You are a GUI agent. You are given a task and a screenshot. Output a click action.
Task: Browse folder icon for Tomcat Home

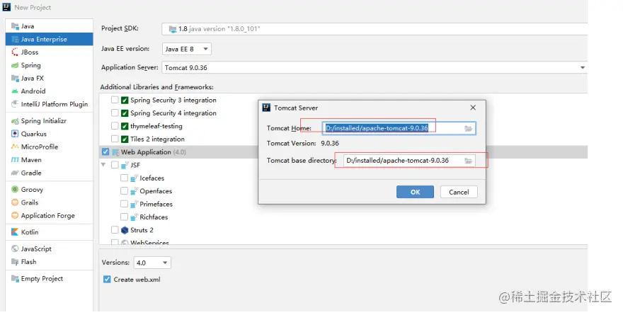coord(469,128)
